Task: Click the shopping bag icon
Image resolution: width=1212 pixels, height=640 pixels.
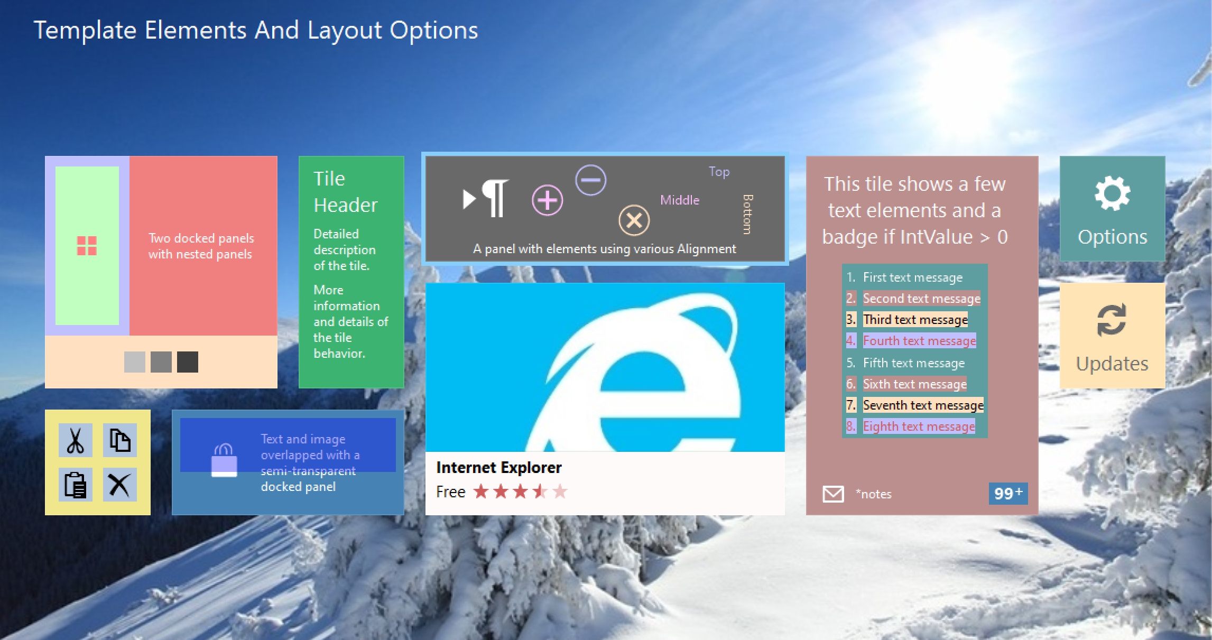Action: click(x=224, y=460)
